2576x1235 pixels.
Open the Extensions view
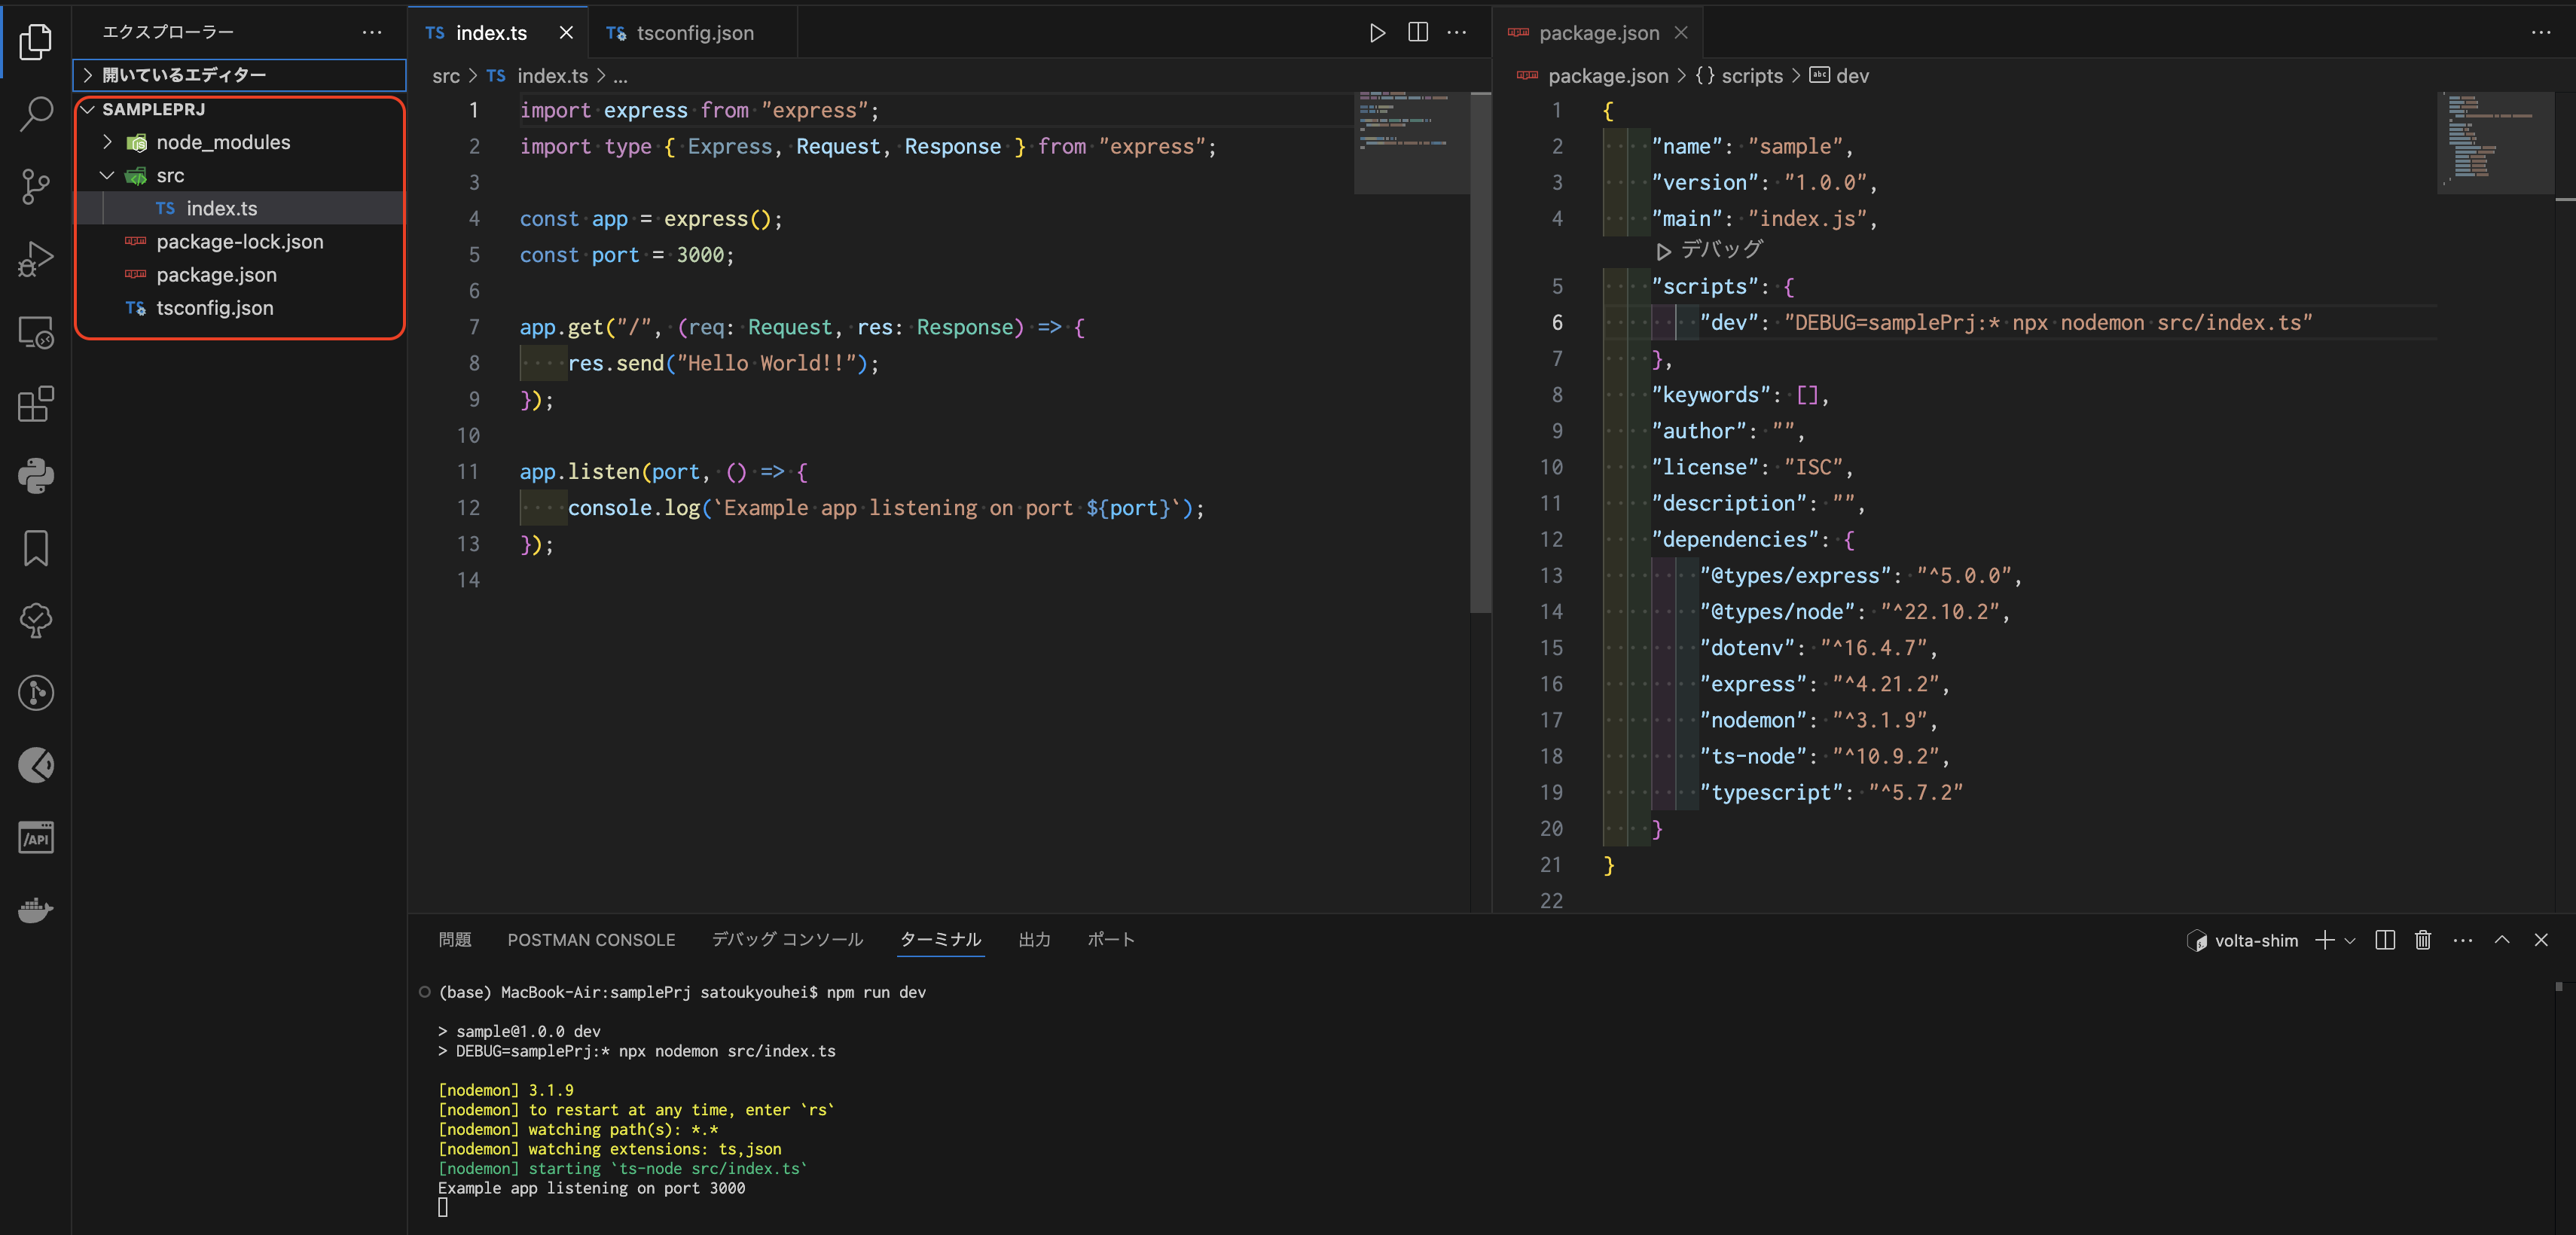[36, 404]
